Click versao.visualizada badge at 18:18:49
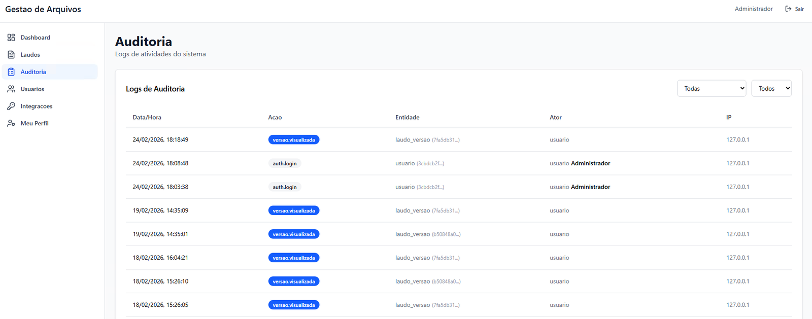The image size is (812, 319). [x=293, y=140]
